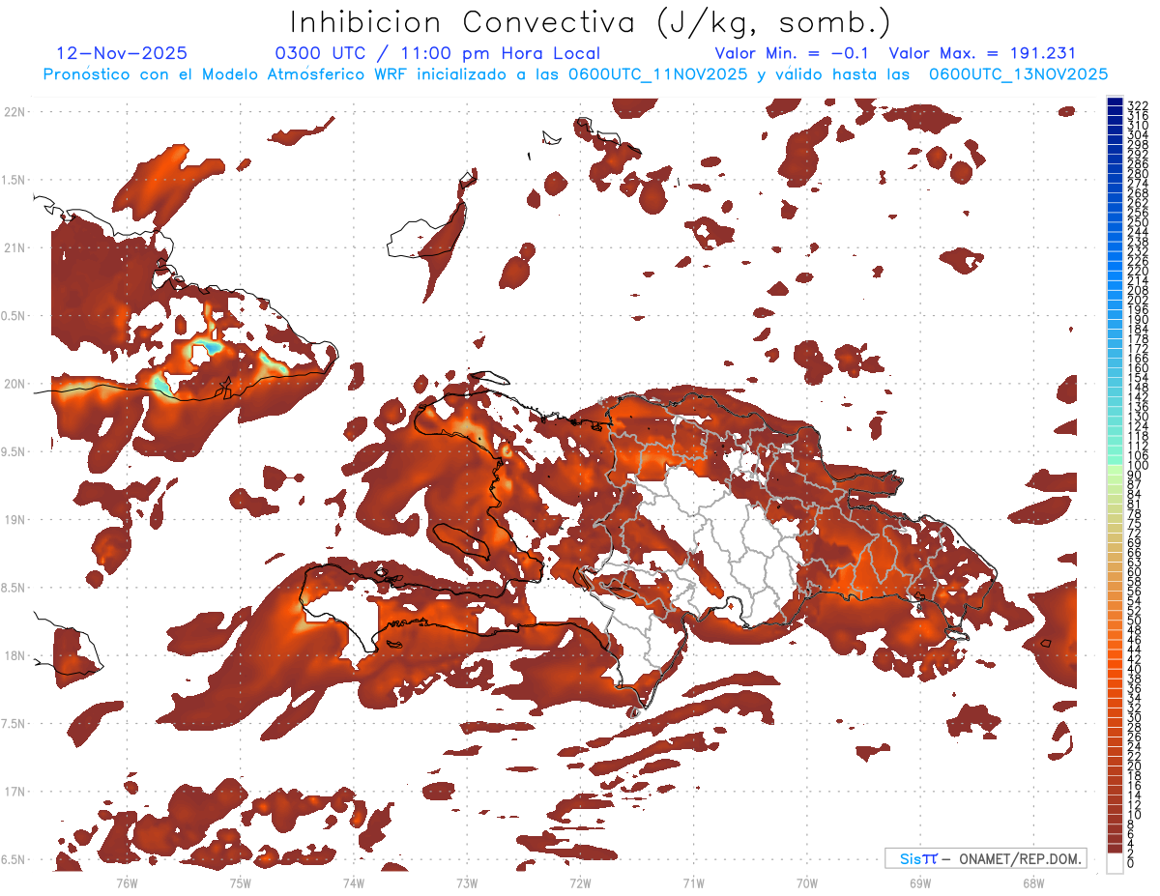Click the longitude label '73W'
Screen dimensions: 1160x896
point(467,883)
